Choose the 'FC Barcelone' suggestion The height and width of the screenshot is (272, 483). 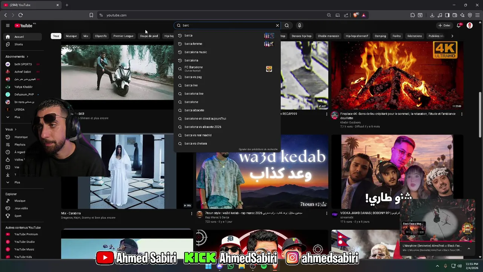click(x=227, y=69)
